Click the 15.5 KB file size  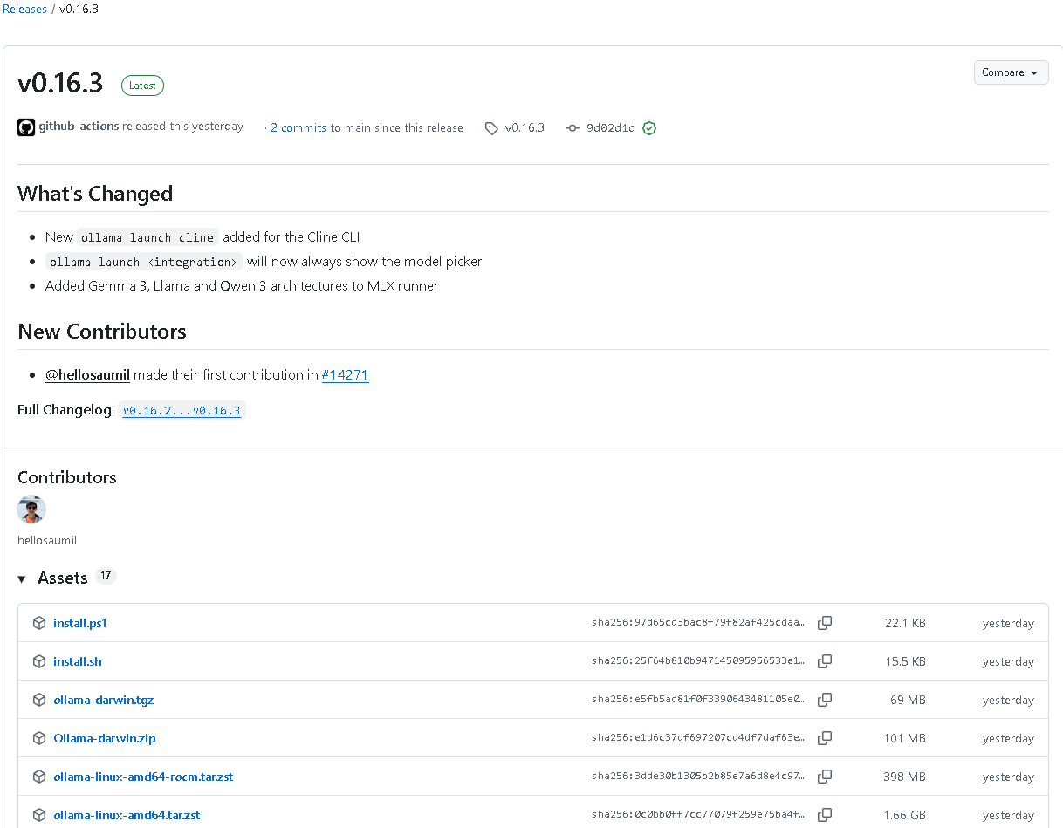(x=905, y=661)
